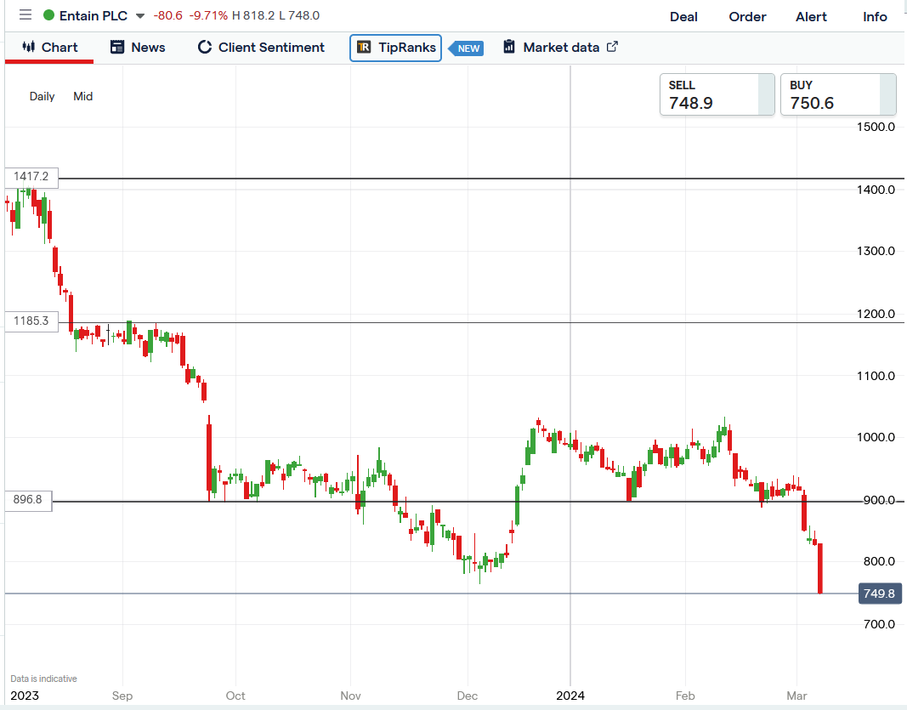This screenshot has width=907, height=710.
Task: Click the Entain PLC instrument name
Action: click(x=94, y=15)
